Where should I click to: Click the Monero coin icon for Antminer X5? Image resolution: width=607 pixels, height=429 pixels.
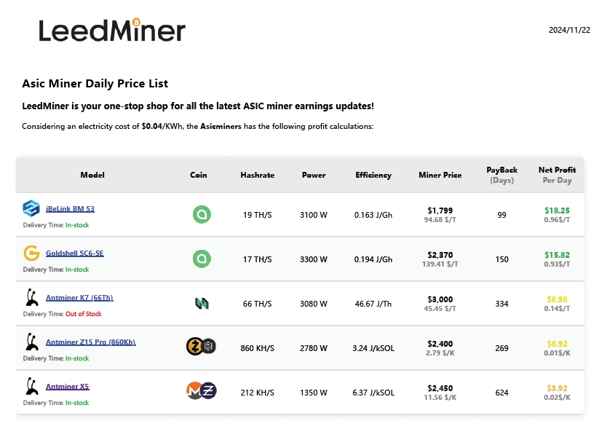194,391
